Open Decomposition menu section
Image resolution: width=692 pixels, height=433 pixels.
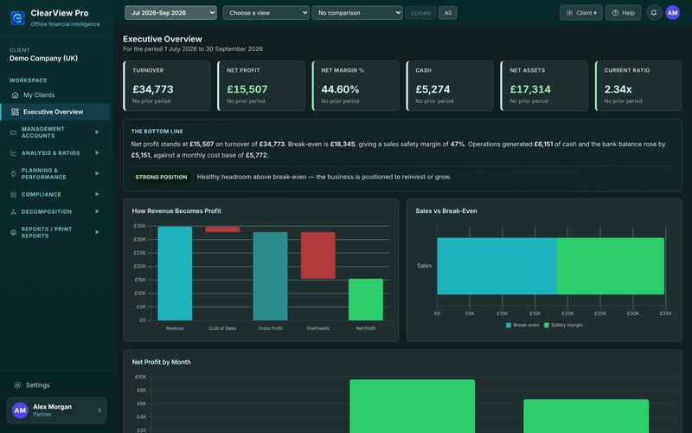tap(54, 211)
